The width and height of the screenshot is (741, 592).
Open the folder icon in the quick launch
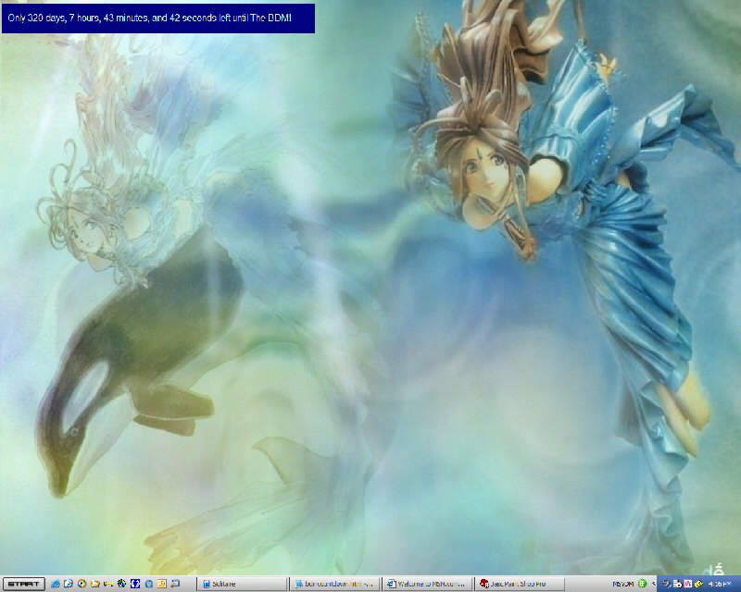pyautogui.click(x=95, y=584)
